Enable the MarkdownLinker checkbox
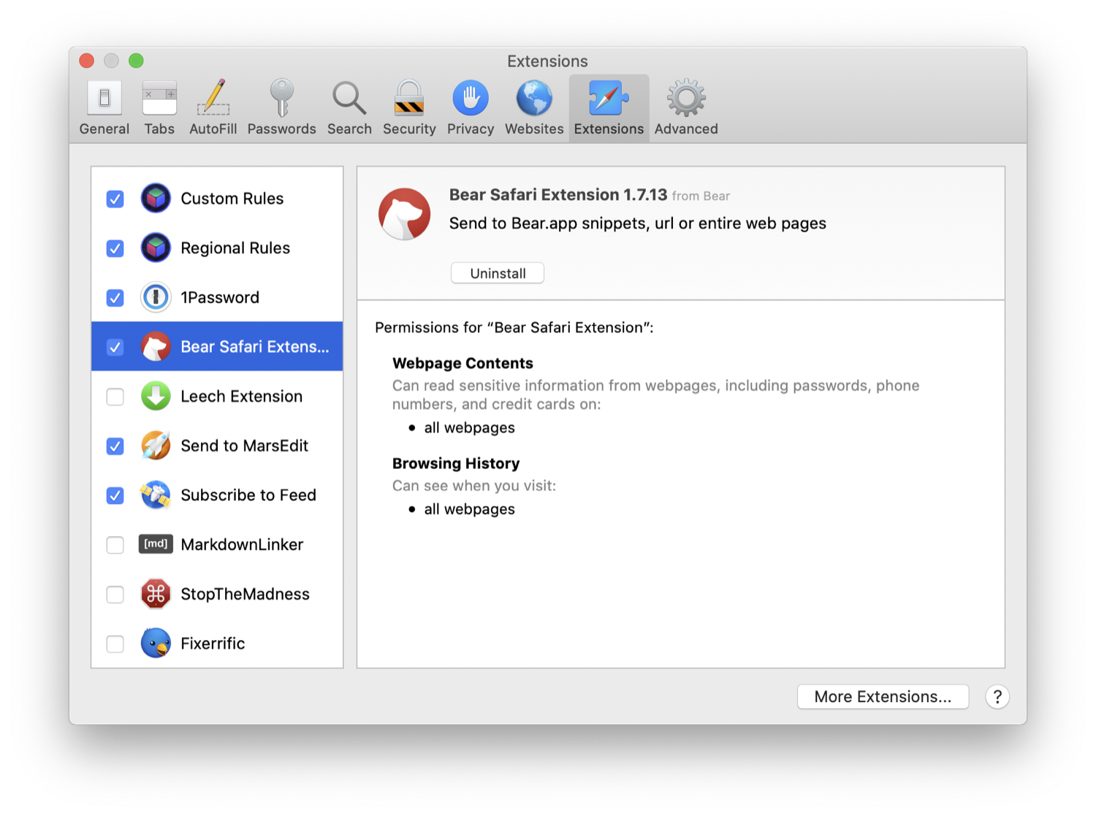The height and width of the screenshot is (816, 1096). pyautogui.click(x=115, y=545)
